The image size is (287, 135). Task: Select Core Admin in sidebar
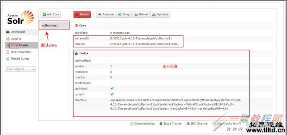coord(22,45)
